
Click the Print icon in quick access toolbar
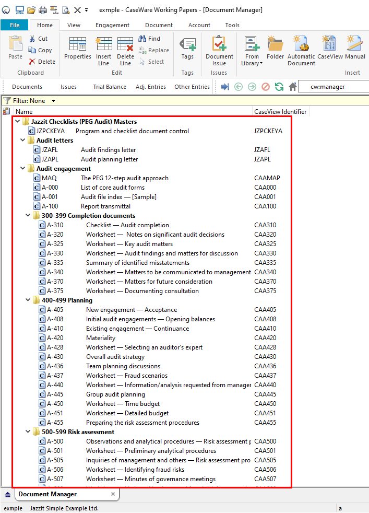pos(43,10)
